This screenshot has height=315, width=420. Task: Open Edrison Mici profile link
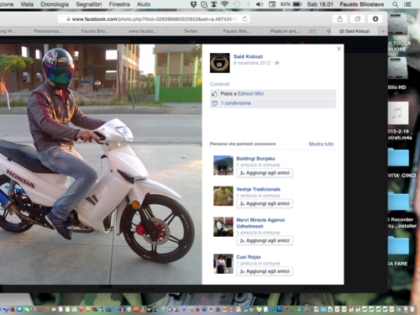(251, 93)
